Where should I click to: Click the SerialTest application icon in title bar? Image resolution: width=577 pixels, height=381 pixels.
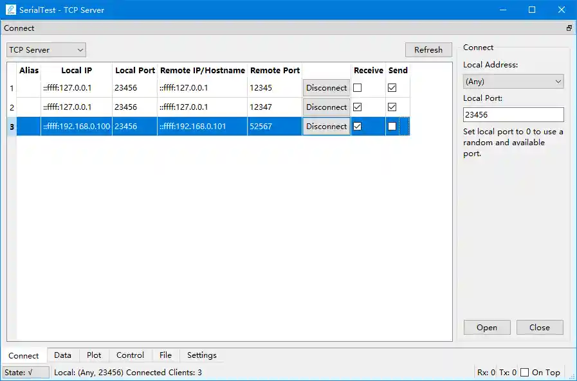click(x=9, y=10)
